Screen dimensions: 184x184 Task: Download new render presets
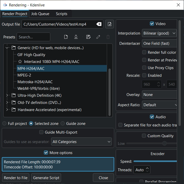(x=76, y=37)
